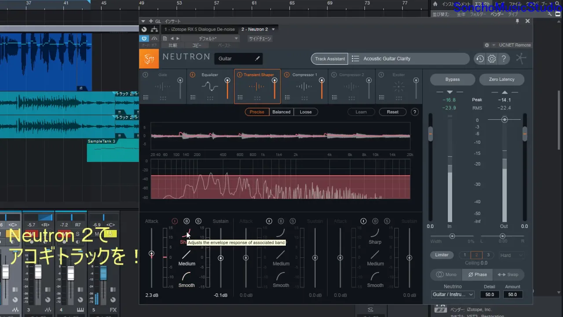This screenshot has height=317, width=563.
Task: Click the Exciter starburst icon
Action: pos(398,86)
